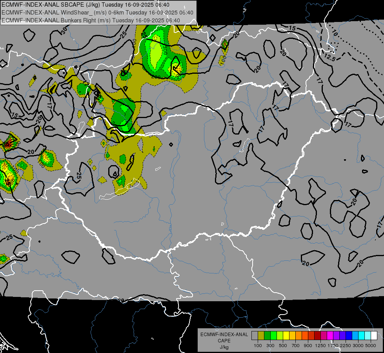Select the orange-red swatch left of 900

305,336
